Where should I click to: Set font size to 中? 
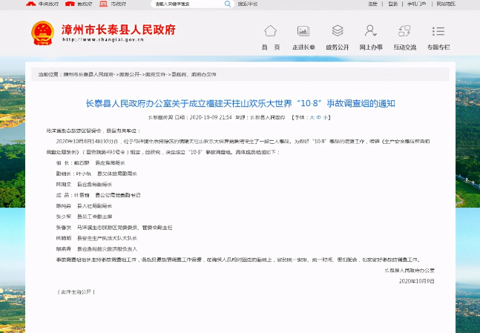[319, 117]
